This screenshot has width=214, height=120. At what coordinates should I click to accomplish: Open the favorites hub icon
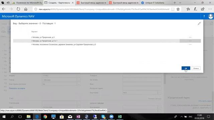tap(188, 9)
